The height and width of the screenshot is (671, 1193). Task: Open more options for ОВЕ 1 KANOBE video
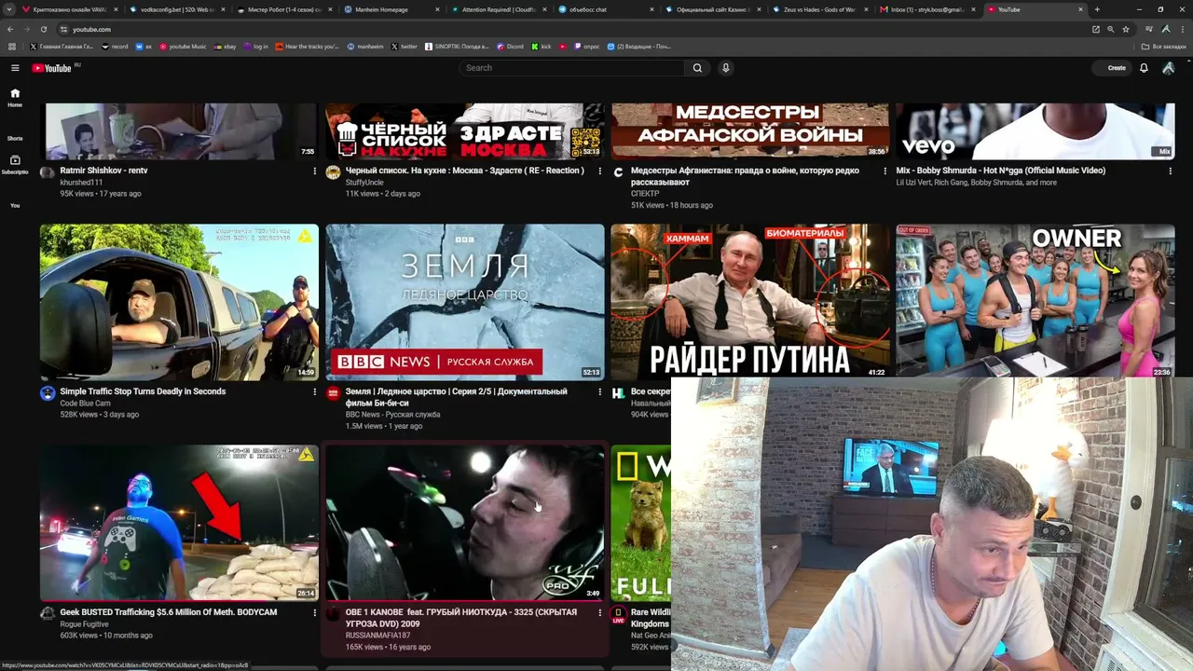(x=600, y=613)
